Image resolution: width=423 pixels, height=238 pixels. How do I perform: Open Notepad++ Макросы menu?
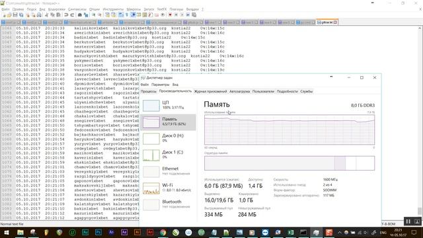[134, 9]
